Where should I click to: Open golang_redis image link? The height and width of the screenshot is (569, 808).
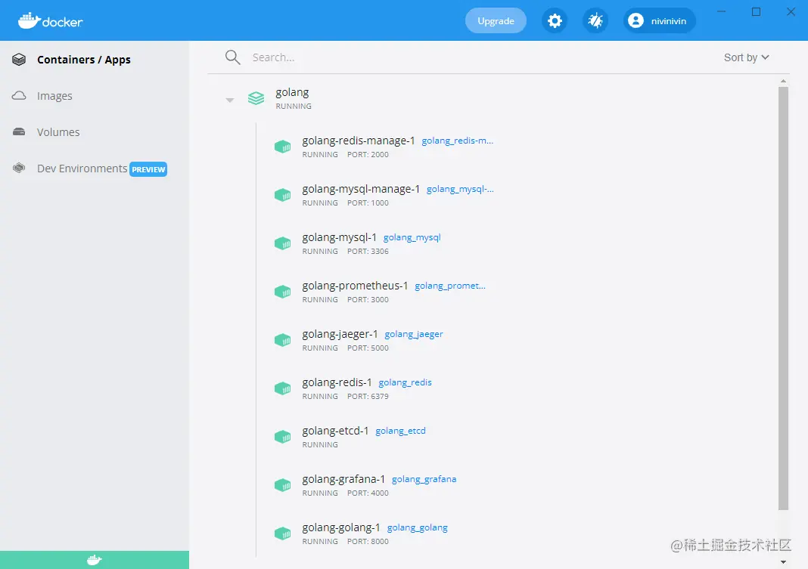(405, 382)
